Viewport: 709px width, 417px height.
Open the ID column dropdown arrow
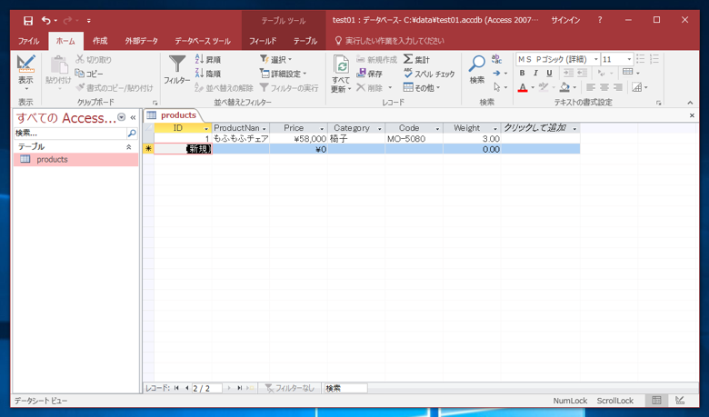206,129
